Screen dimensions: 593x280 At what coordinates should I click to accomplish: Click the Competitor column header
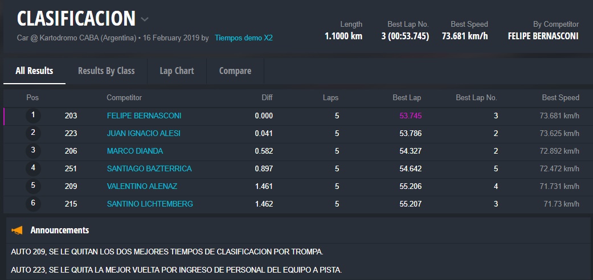tap(124, 98)
